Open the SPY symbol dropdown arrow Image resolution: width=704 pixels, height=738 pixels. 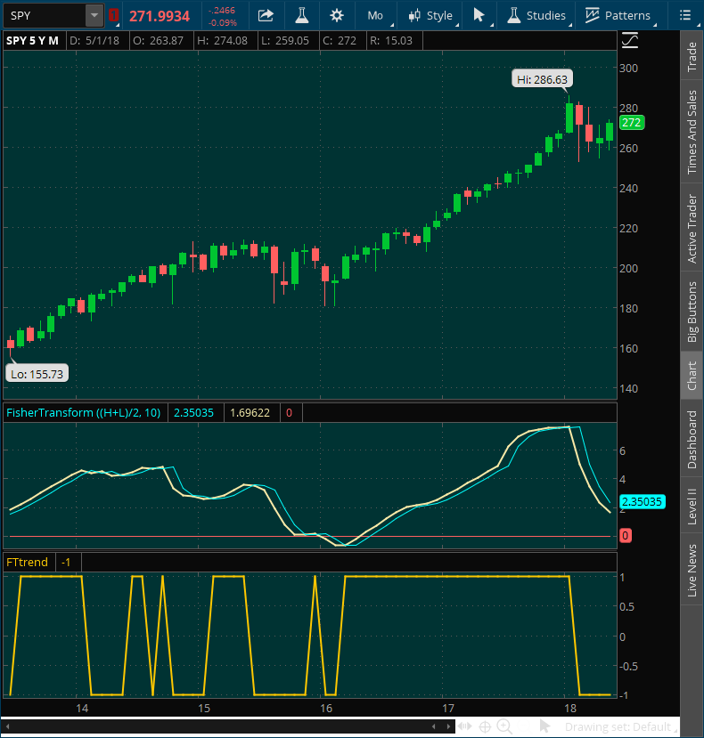pyautogui.click(x=94, y=15)
